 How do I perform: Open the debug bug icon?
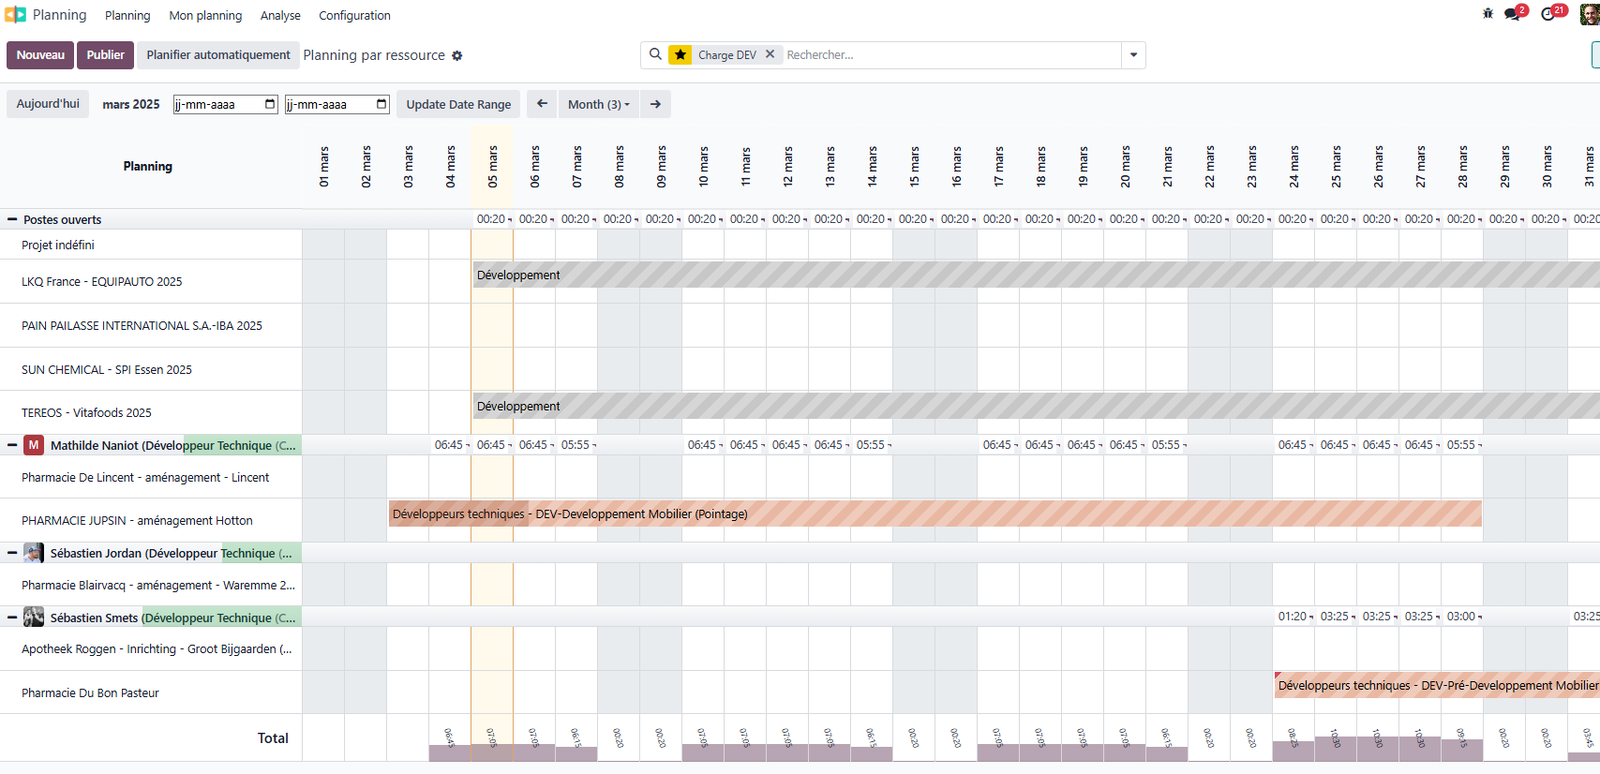click(1488, 13)
